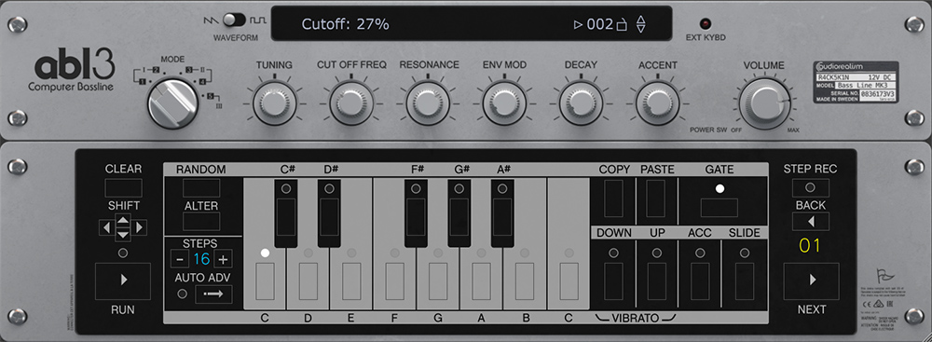The height and width of the screenshot is (342, 932).
Task: Click the Cut Off Freq knob
Action: (351, 103)
